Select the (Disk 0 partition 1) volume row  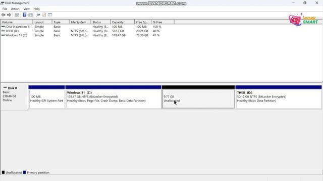[x=87, y=27]
